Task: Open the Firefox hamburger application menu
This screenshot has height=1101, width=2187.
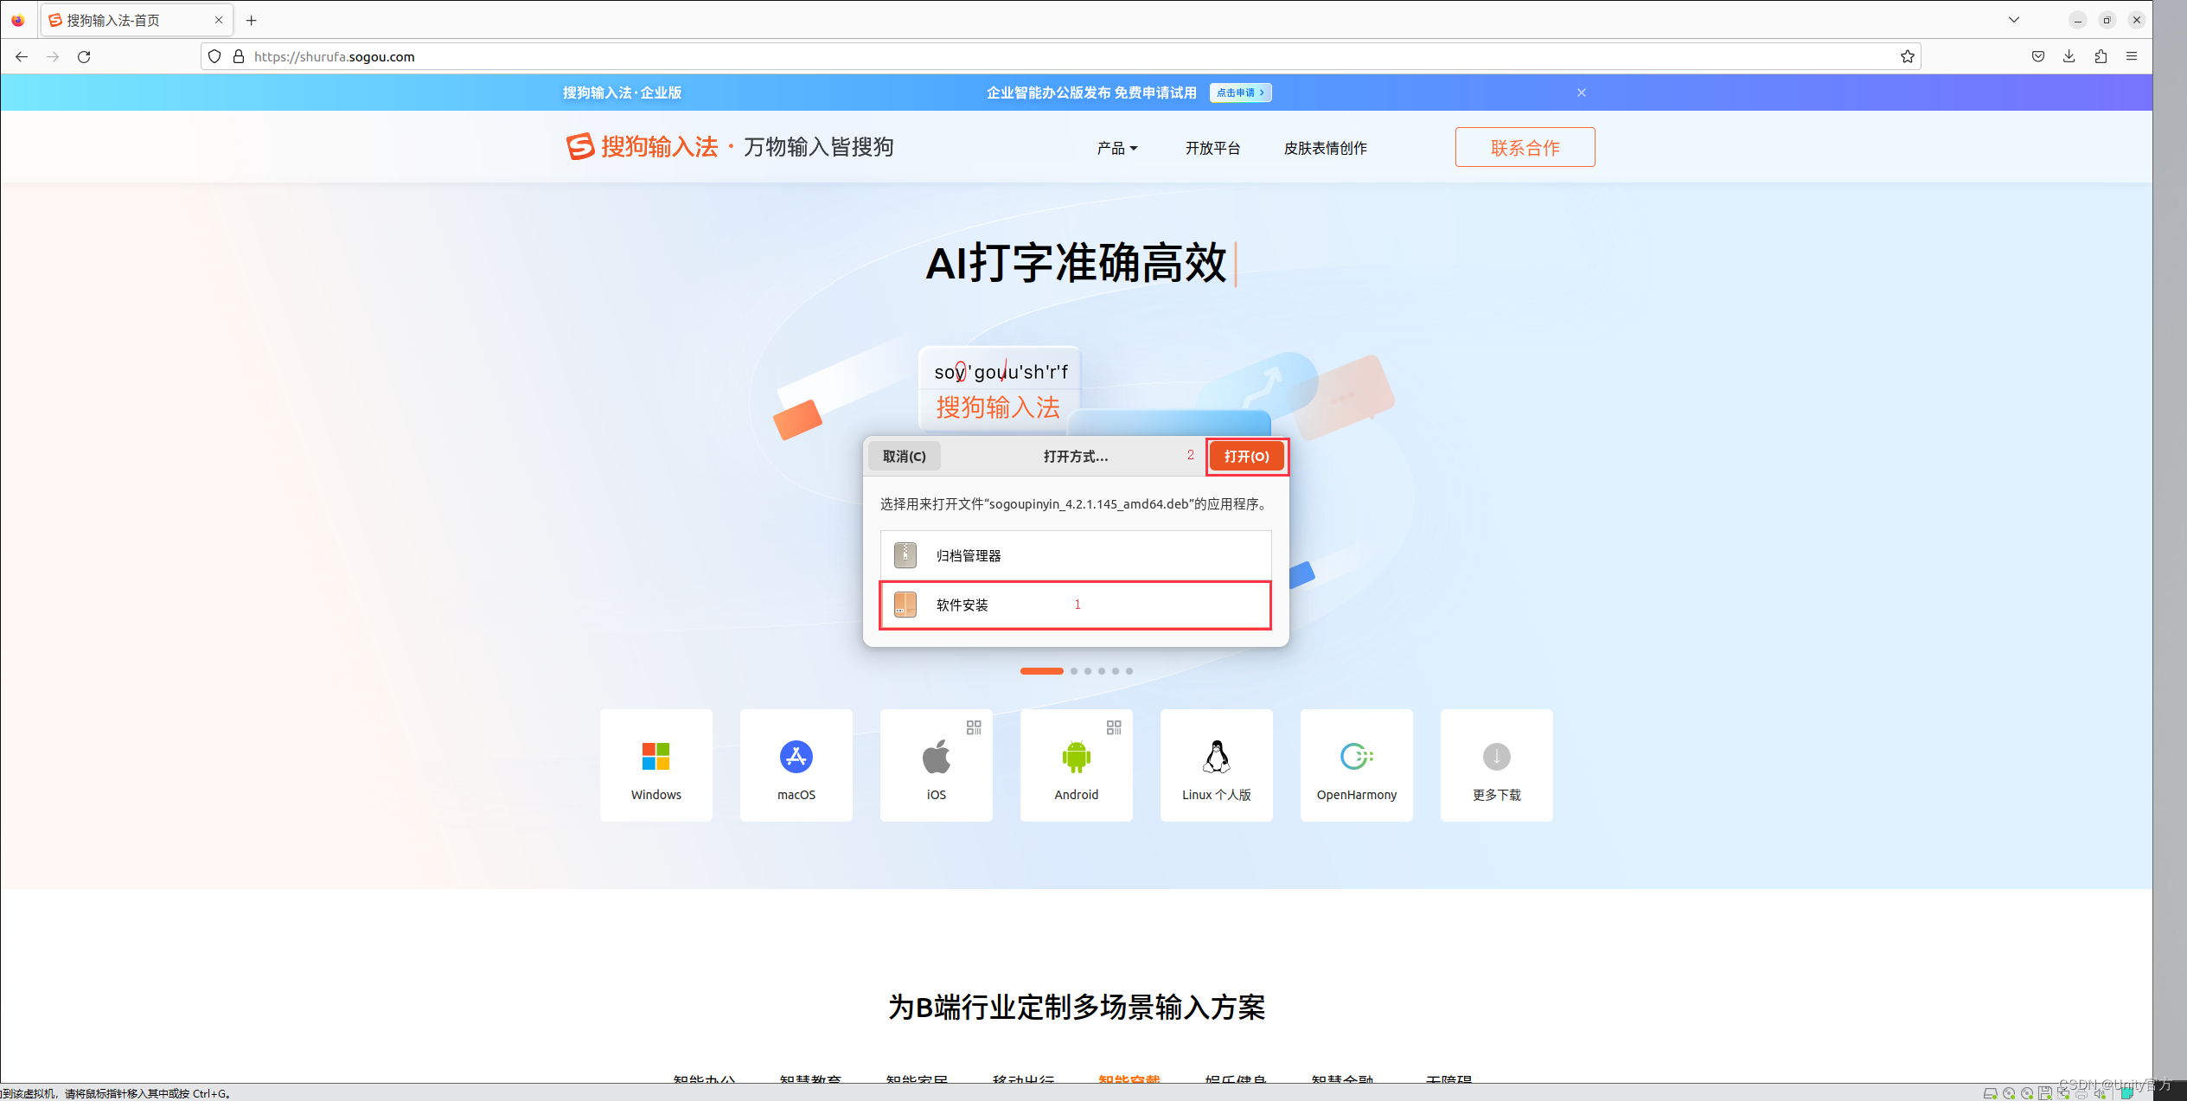Action: pos(2132,56)
